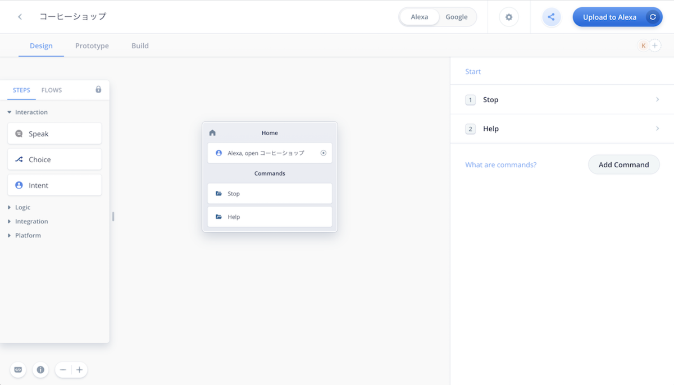Go back using the top-left arrow
The image size is (674, 385).
click(x=20, y=17)
